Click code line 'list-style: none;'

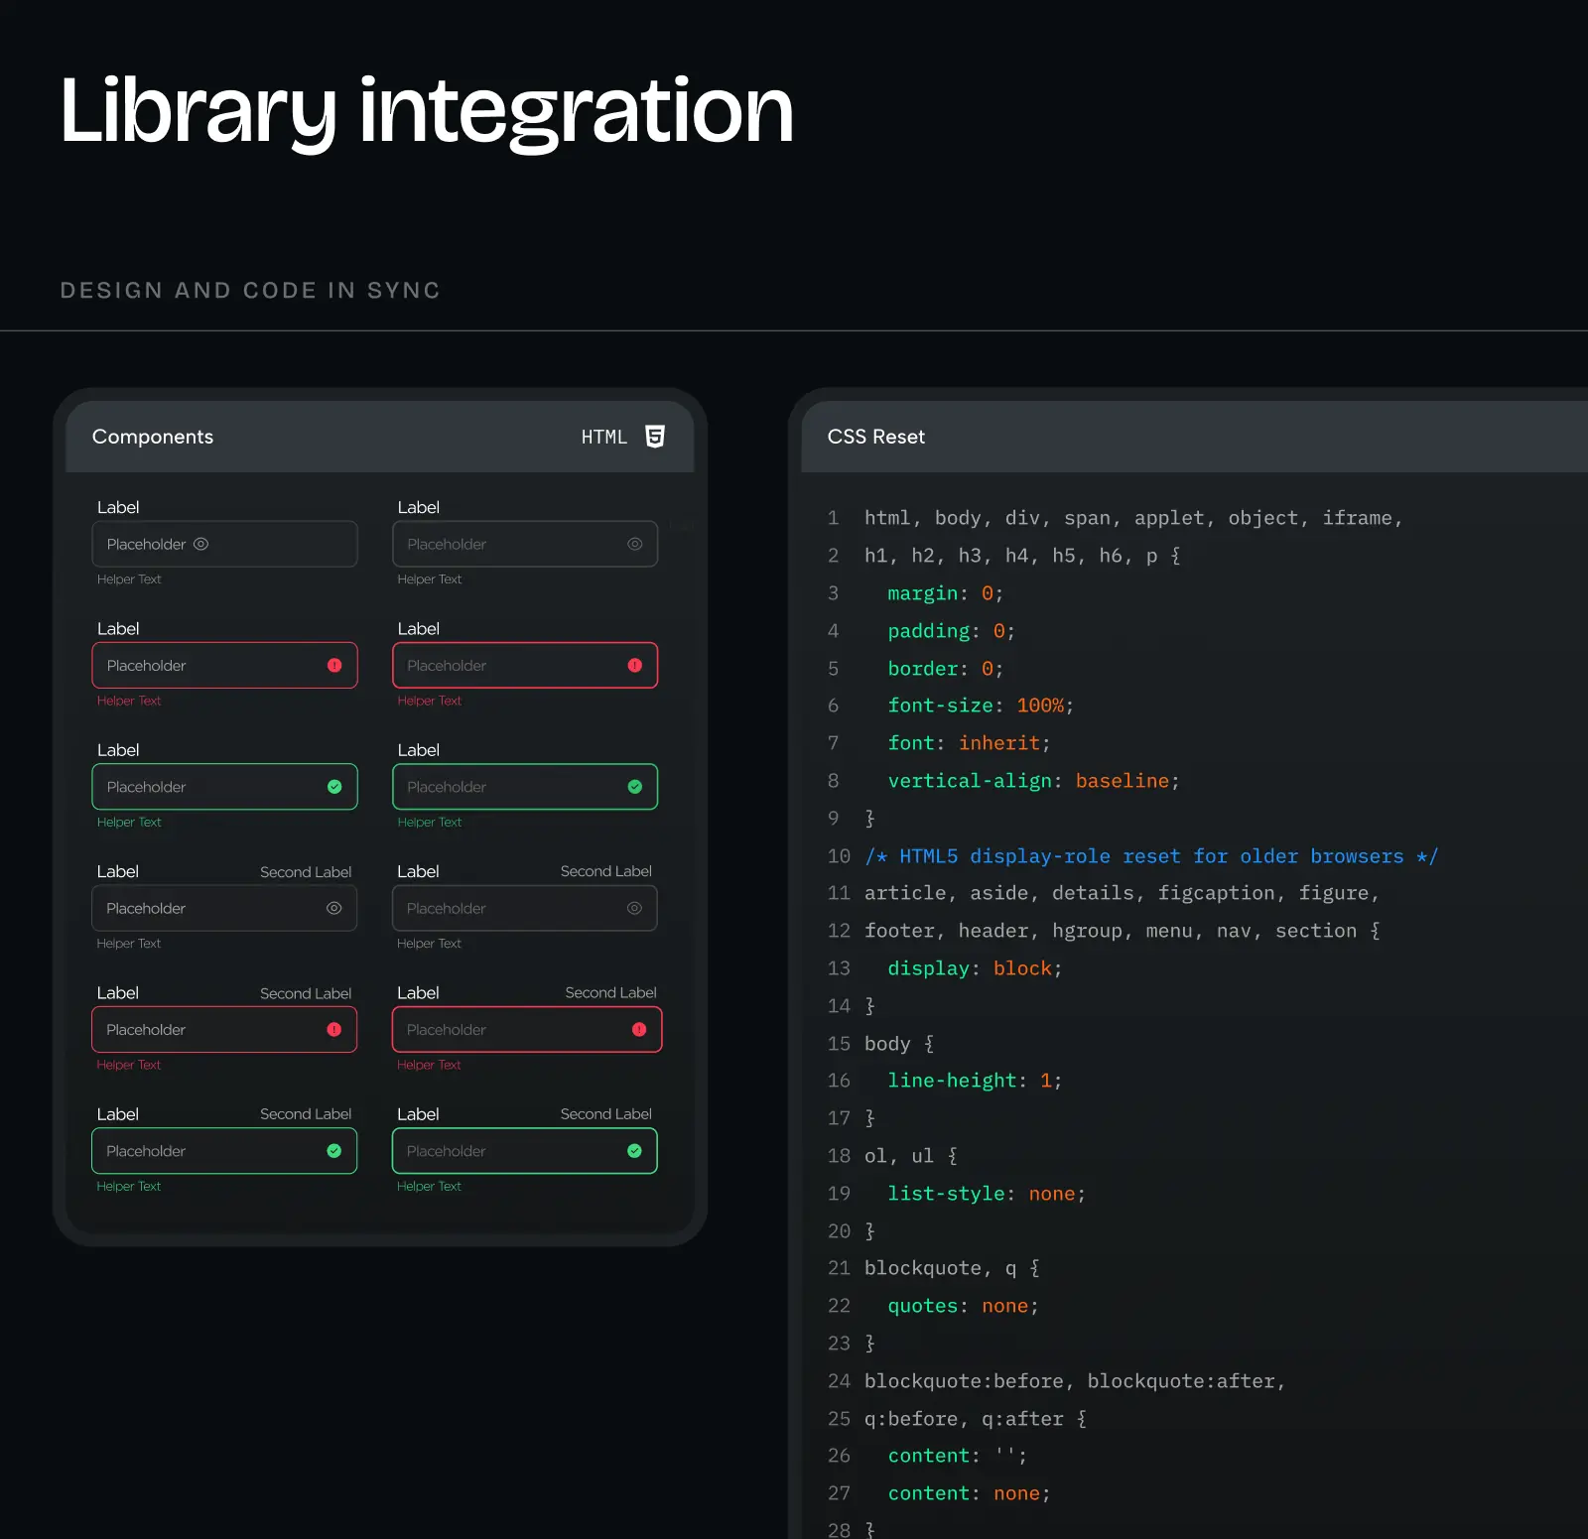(x=987, y=1194)
